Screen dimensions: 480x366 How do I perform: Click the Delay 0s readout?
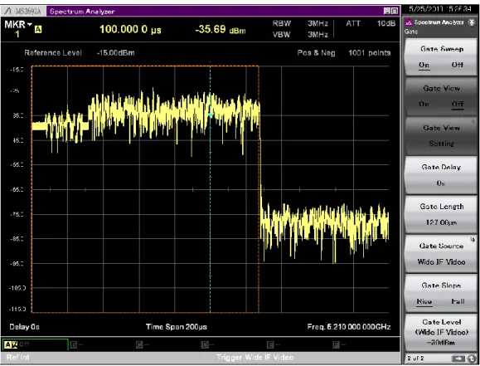25,327
